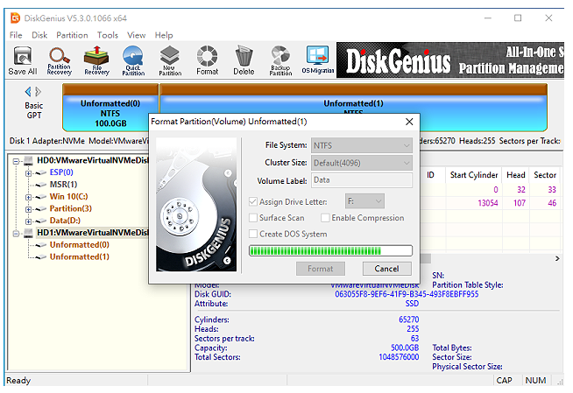The width and height of the screenshot is (573, 393).
Task: Expand the Win 10(C:) tree node
Action: pos(28,198)
